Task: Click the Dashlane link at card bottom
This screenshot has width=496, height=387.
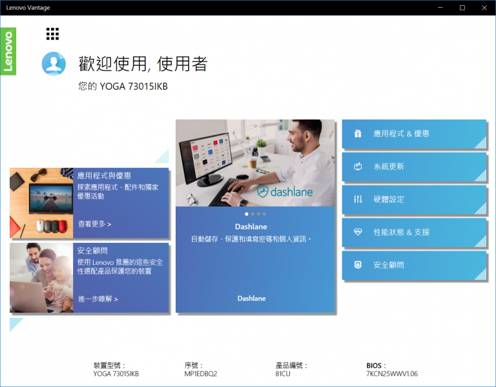Action: [x=251, y=298]
